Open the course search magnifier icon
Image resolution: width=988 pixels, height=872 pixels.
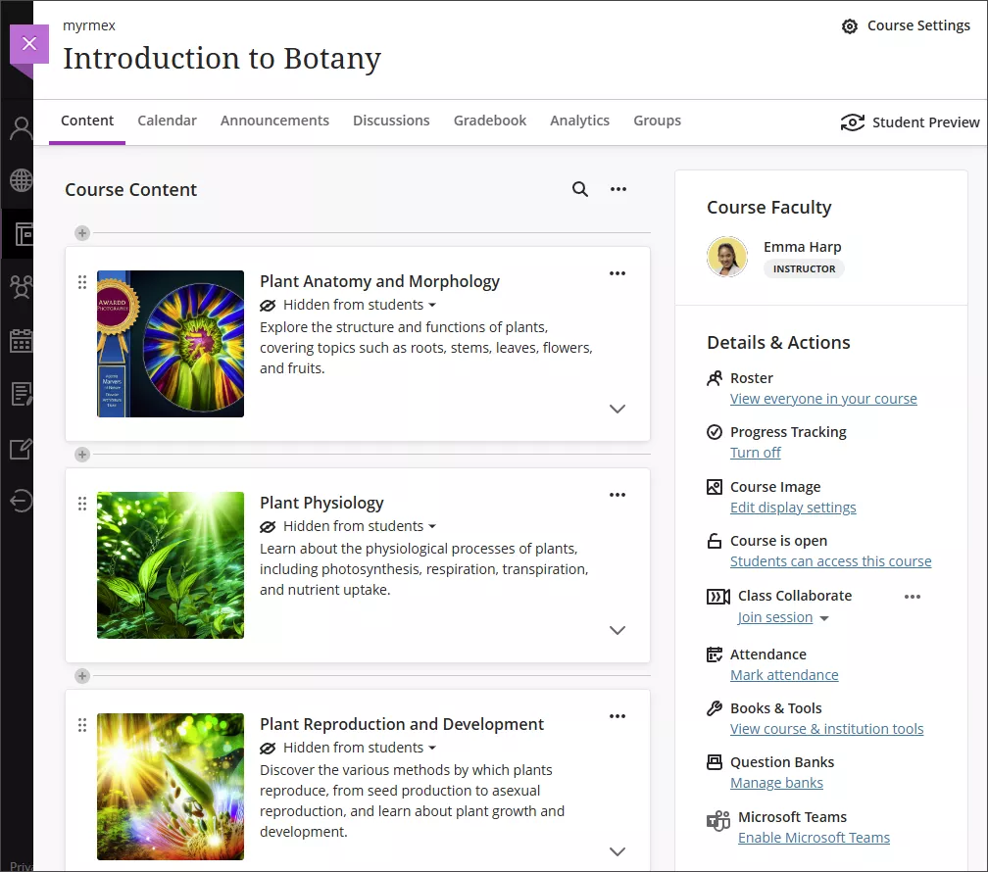click(x=579, y=188)
